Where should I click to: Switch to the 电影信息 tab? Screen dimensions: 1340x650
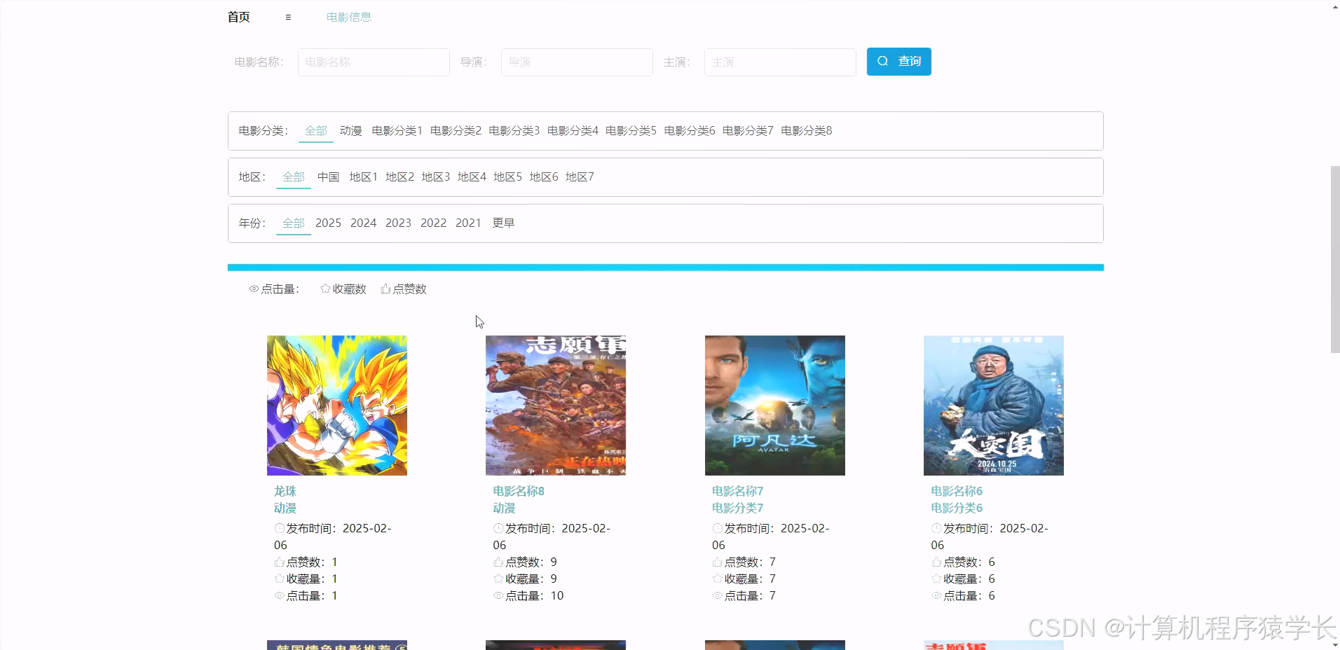coord(348,16)
